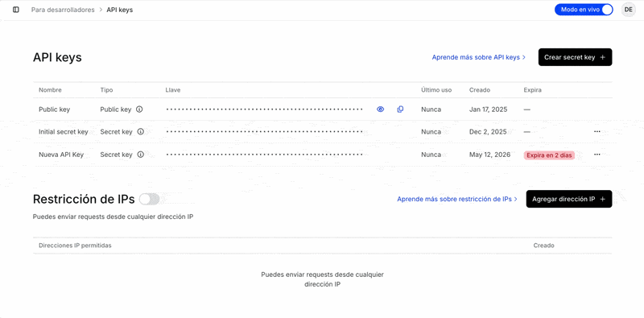Open Aprende más sobre API keys link

click(478, 57)
